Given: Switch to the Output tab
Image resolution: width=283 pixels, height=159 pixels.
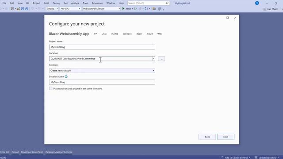Looking at the screenshot, I should tap(15, 152).
